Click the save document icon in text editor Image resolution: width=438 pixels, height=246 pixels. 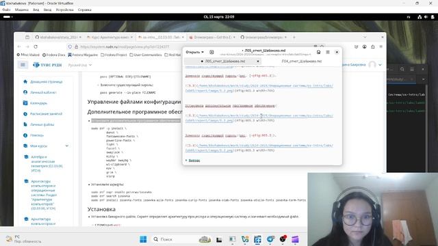(318, 52)
